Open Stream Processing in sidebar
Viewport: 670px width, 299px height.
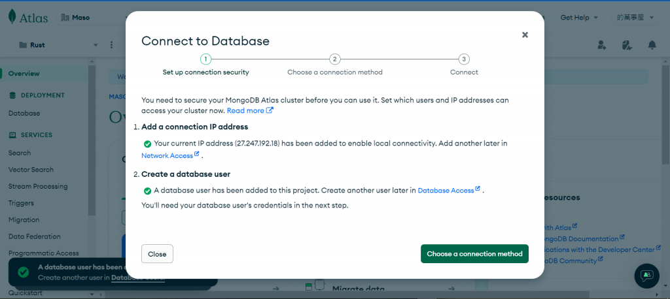pyautogui.click(x=38, y=187)
